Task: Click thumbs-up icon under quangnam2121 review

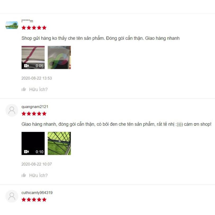Action: coord(24,175)
